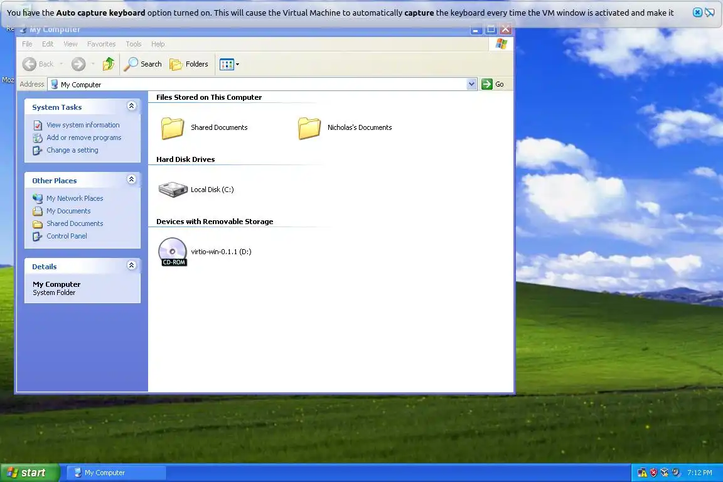
Task: Click the View system information icon
Action: pyautogui.click(x=38, y=126)
